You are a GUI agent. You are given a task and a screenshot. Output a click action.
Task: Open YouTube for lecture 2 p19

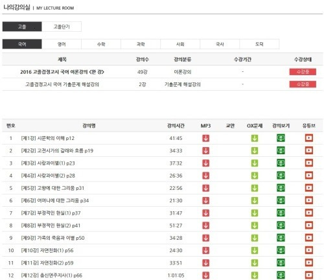309,150
